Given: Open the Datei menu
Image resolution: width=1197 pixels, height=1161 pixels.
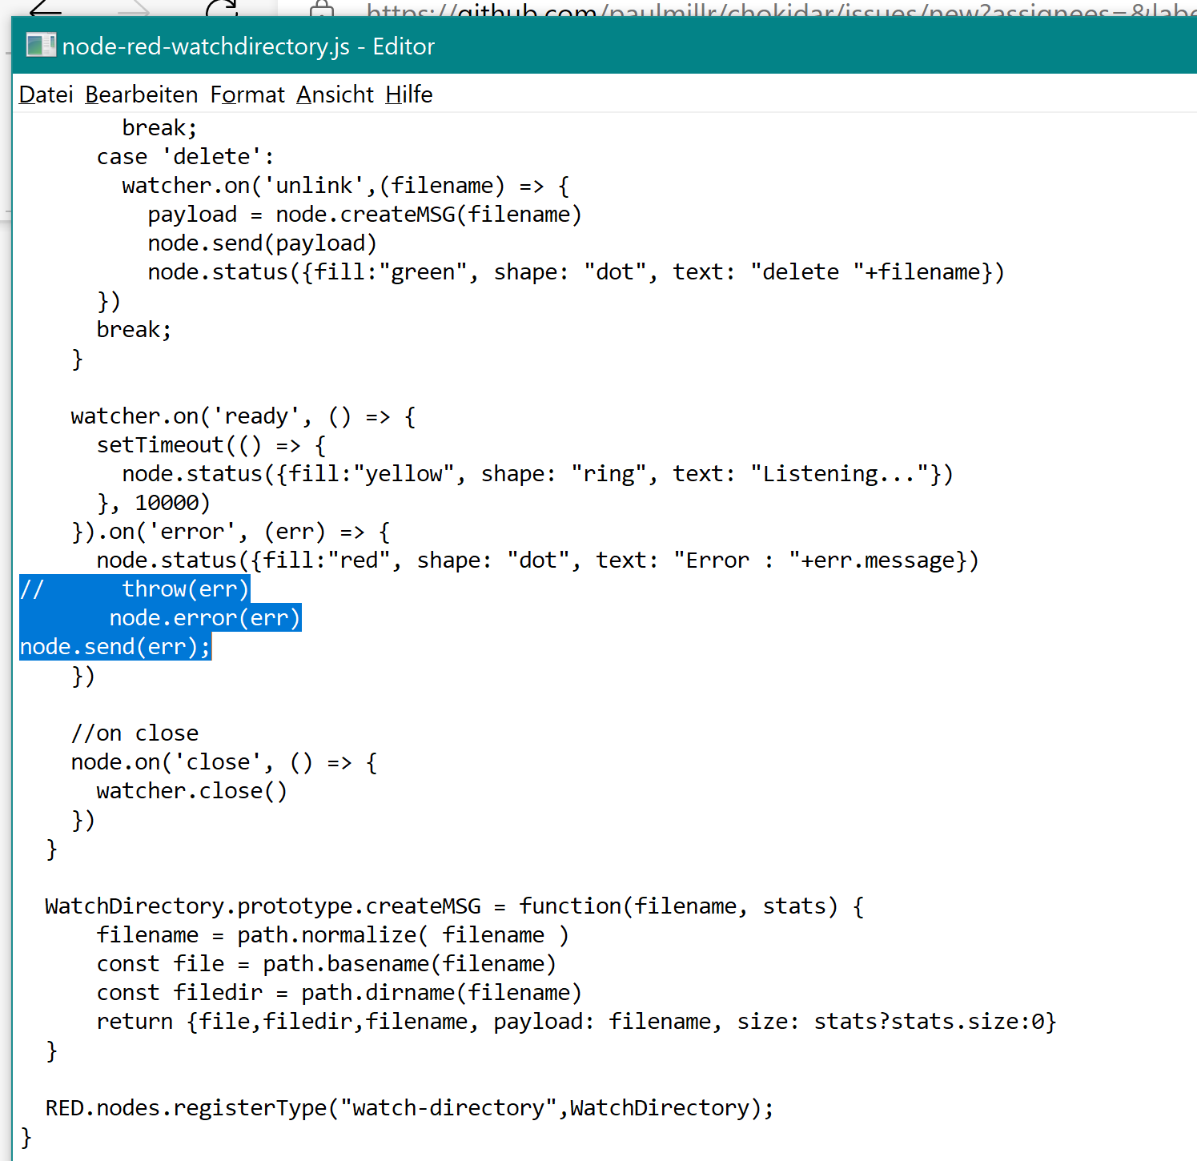Looking at the screenshot, I should pyautogui.click(x=45, y=94).
